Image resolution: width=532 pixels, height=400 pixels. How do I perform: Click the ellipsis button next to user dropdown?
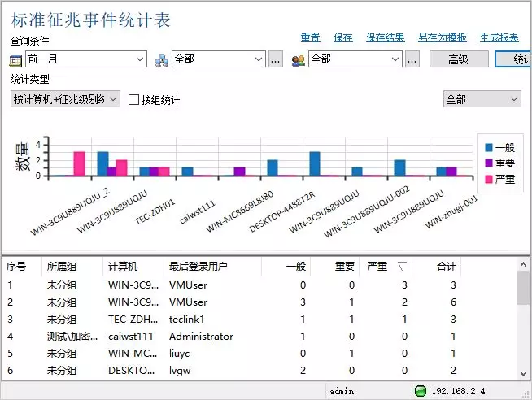(412, 59)
